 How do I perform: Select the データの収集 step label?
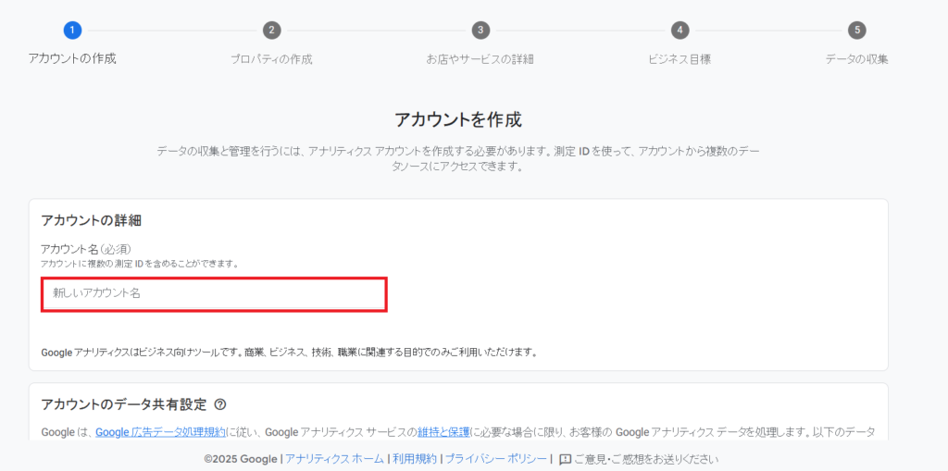[x=857, y=59]
